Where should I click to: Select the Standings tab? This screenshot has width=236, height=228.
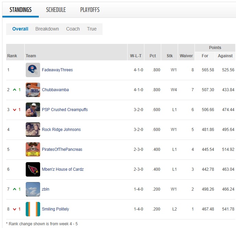pos(21,10)
